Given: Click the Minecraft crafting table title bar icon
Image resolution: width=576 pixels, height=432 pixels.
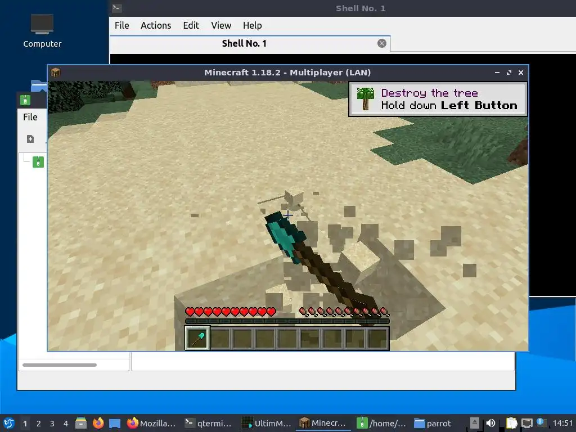Looking at the screenshot, I should pos(56,73).
